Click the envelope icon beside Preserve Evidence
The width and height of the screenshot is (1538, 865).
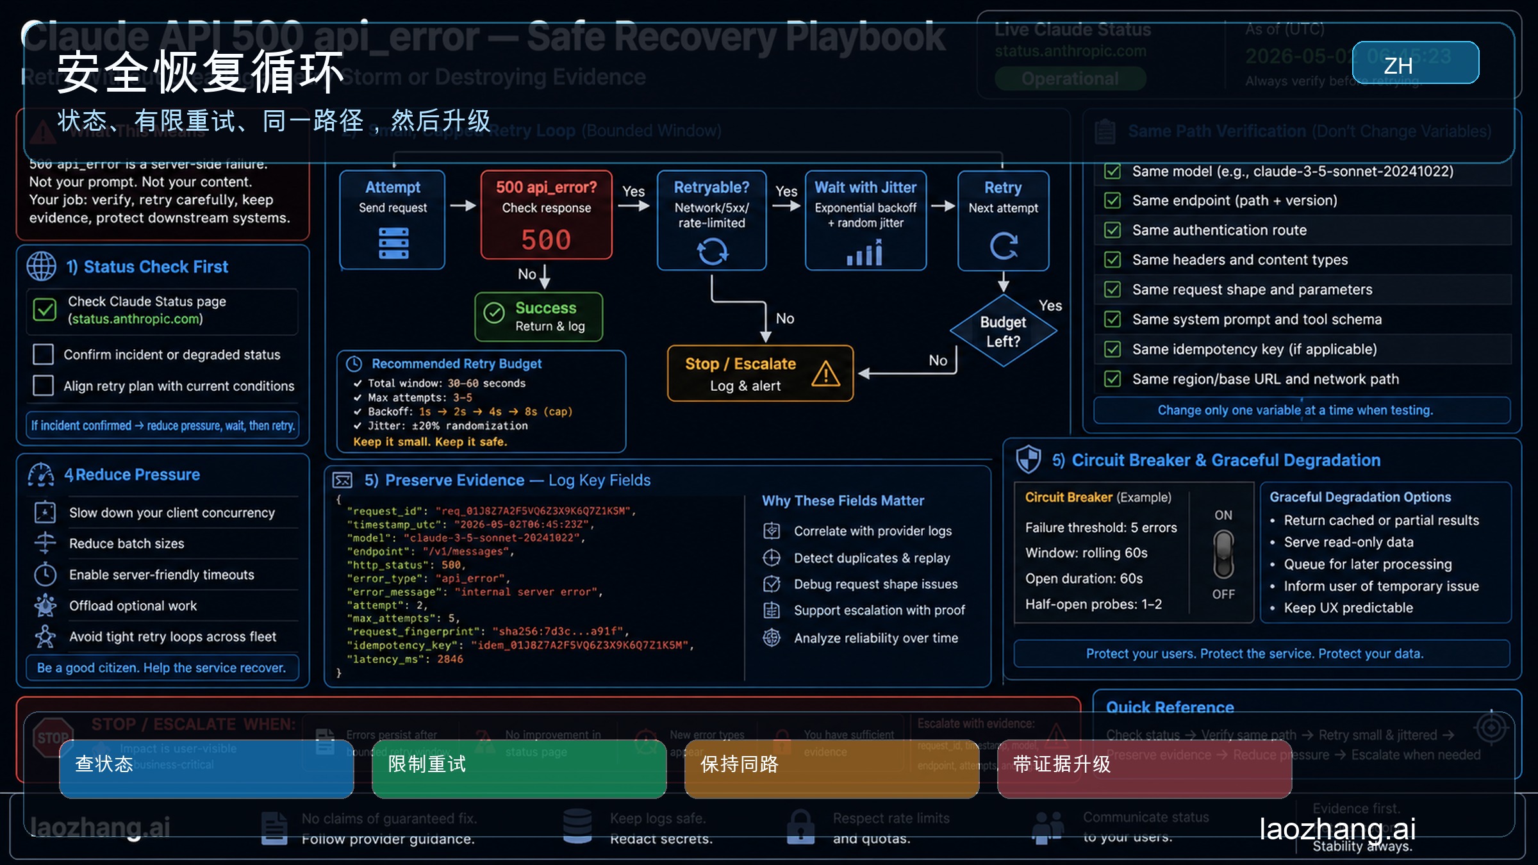tap(343, 480)
